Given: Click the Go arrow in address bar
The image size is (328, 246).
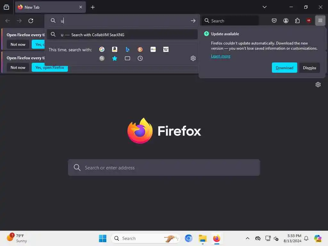Looking at the screenshot, I should click(193, 21).
